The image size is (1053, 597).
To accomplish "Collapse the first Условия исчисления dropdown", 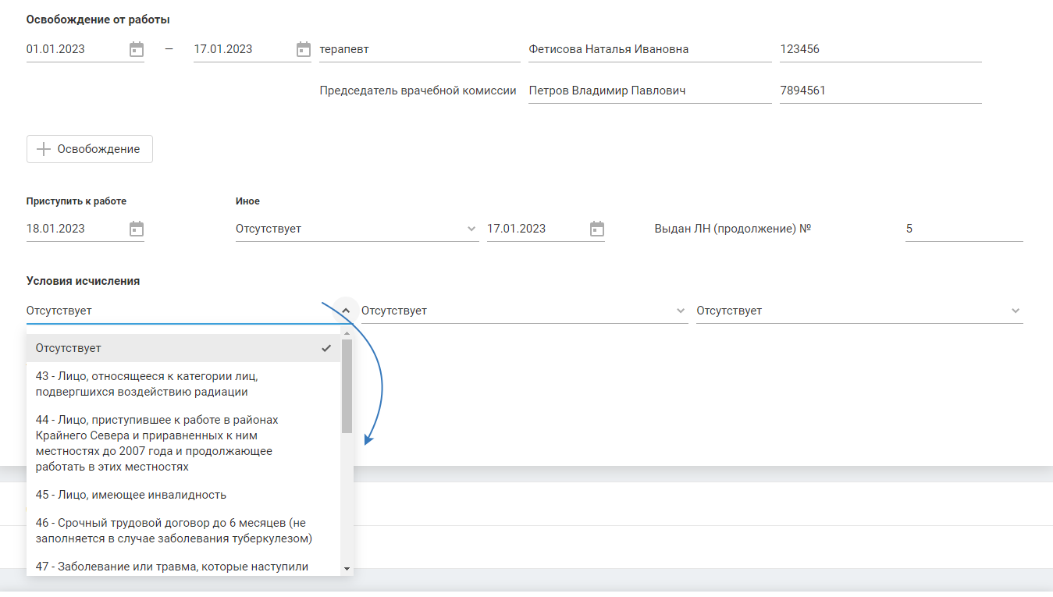I will 346,311.
